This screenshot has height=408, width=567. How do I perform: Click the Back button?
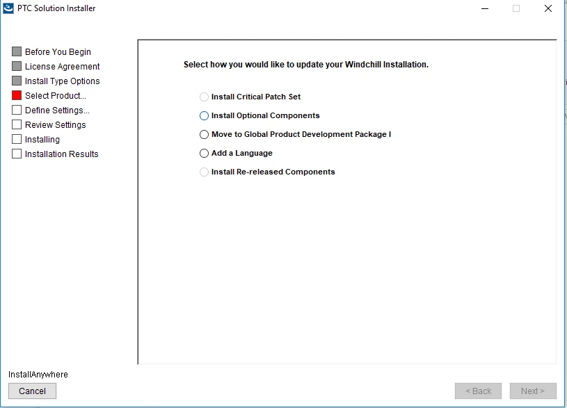[478, 391]
